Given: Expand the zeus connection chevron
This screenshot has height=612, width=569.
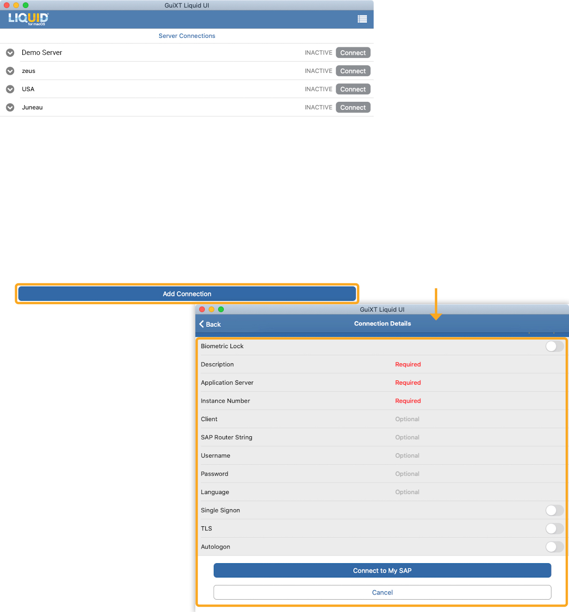Looking at the screenshot, I should click(10, 71).
